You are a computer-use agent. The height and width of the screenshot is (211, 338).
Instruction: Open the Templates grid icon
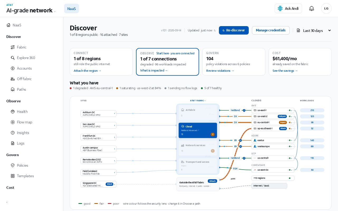pyautogui.click(x=13, y=176)
